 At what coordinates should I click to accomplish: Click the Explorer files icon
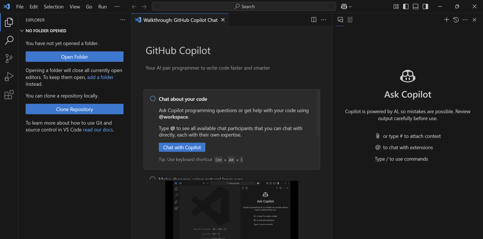(x=9, y=22)
